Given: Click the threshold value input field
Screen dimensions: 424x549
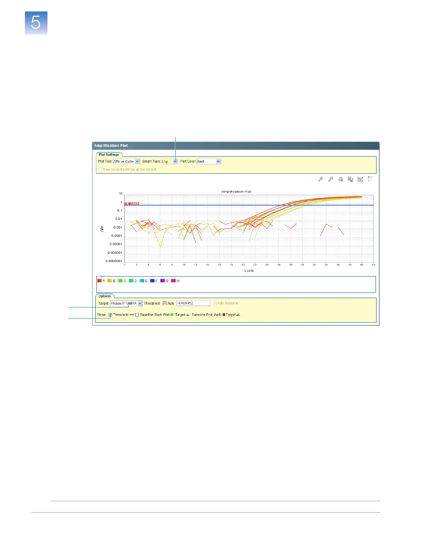Looking at the screenshot, I should point(193,303).
